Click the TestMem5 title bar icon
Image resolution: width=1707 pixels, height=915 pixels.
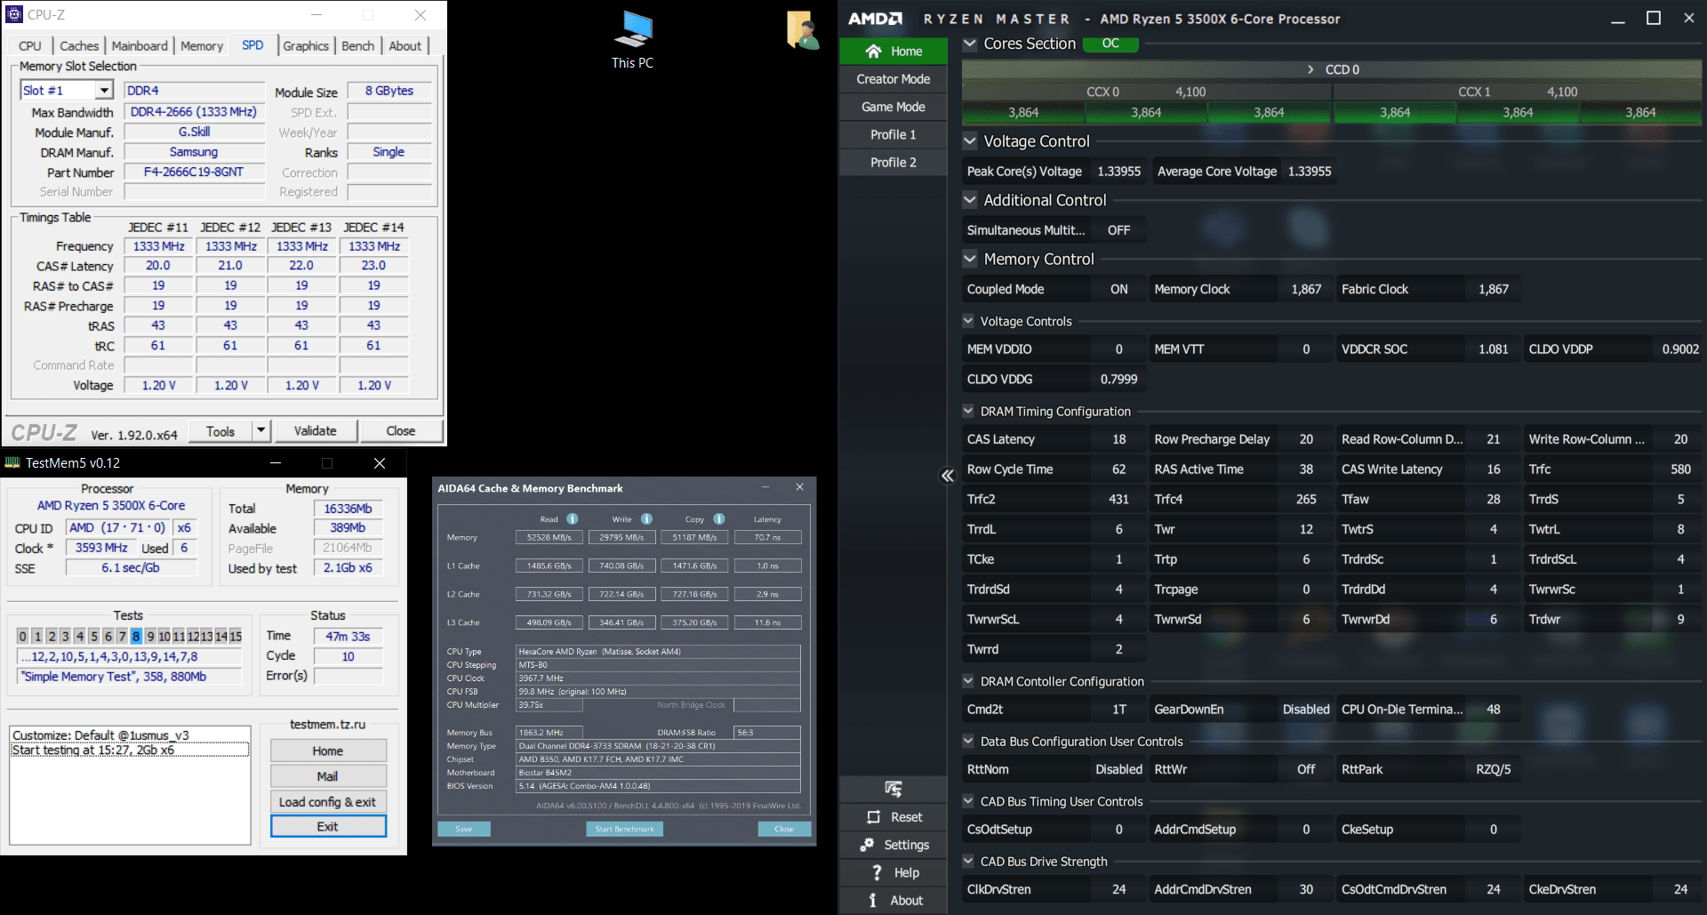coord(12,462)
